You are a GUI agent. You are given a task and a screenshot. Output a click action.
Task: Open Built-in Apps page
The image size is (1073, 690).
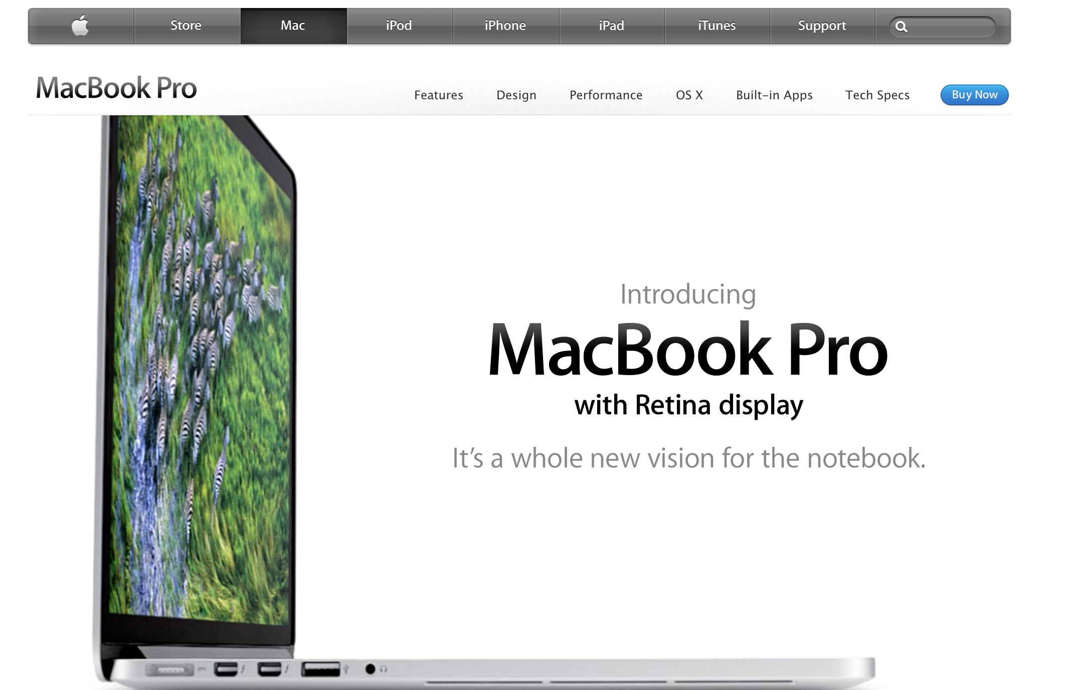774,95
